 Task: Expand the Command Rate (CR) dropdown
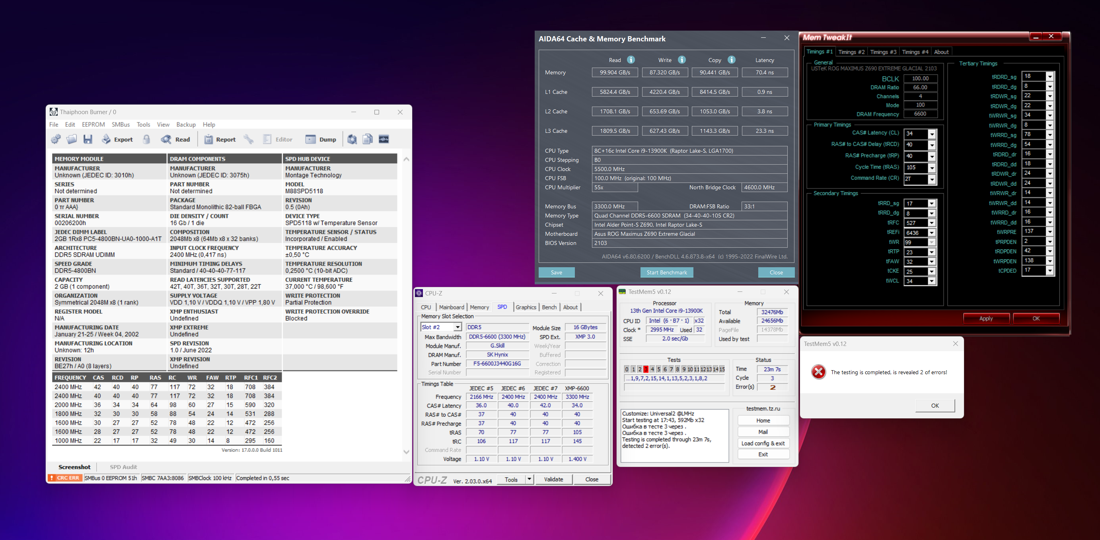coord(932,179)
